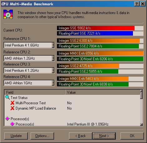Click the red X beside Dynamic MP Load Balance
This screenshot has height=143, width=147.
(x=12, y=108)
